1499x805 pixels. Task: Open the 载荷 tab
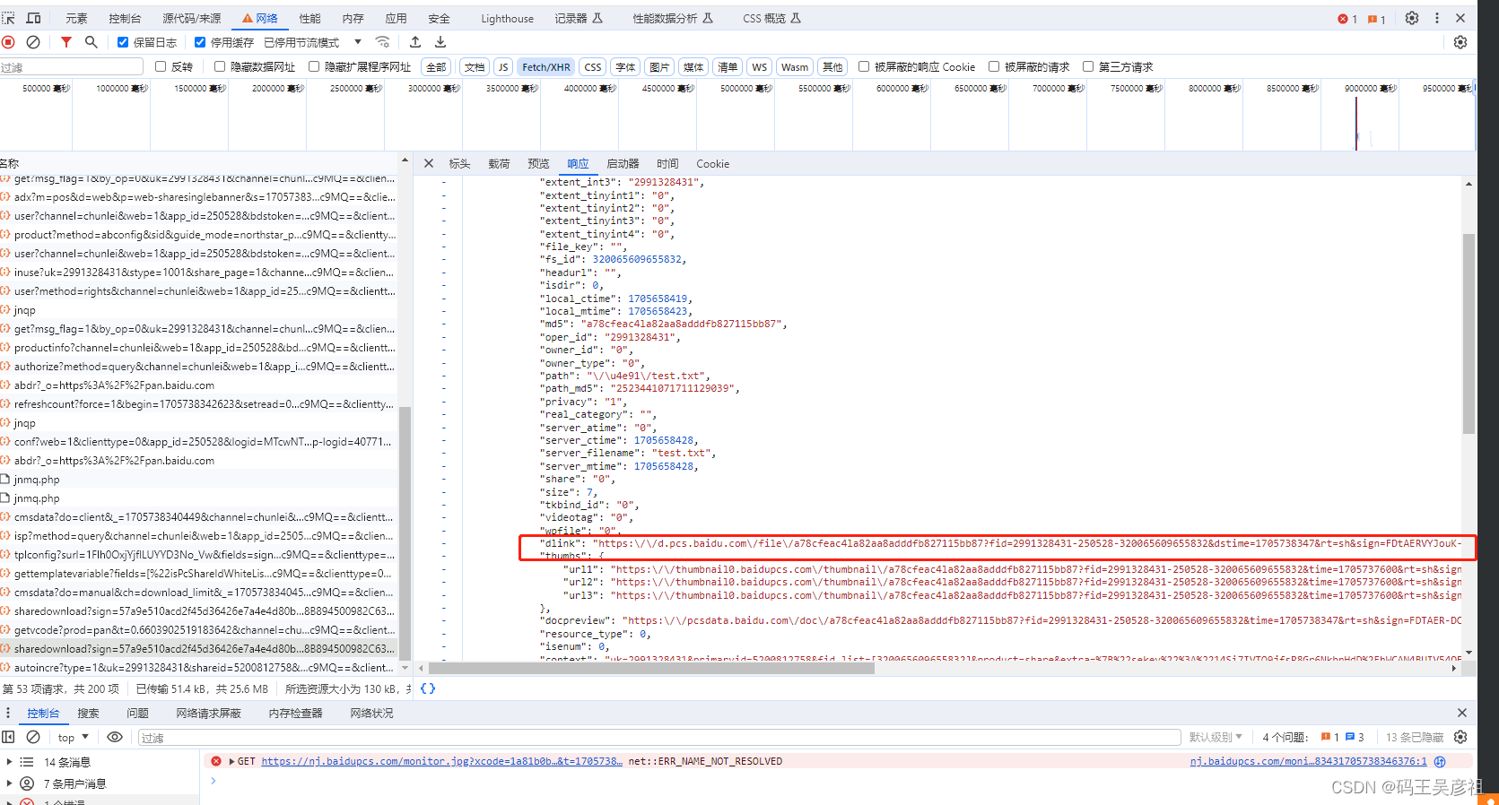point(499,163)
